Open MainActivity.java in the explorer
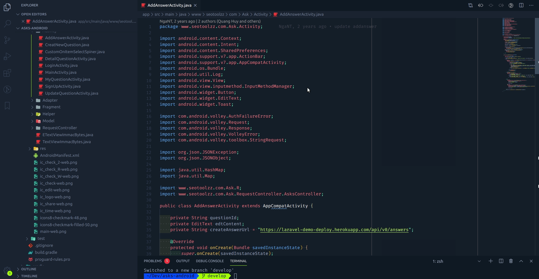 click(x=61, y=72)
